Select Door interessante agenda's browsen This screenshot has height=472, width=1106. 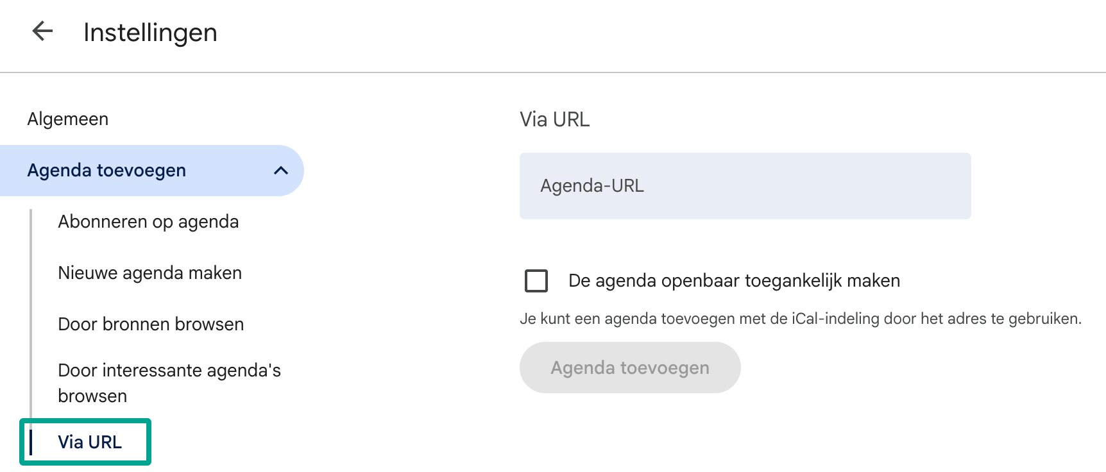click(x=169, y=383)
